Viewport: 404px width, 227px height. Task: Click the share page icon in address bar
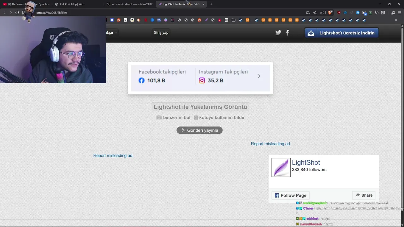322,13
